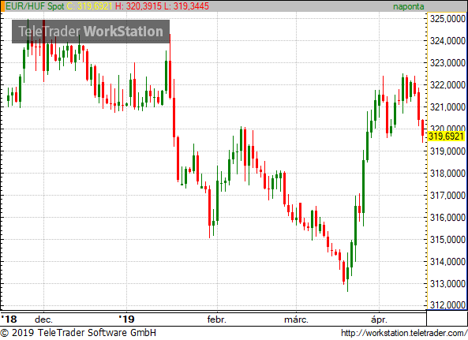Viewport: 468px width, 340px height.
Task: Click the '18 year marker on time axis
Action: pyautogui.click(x=9, y=319)
